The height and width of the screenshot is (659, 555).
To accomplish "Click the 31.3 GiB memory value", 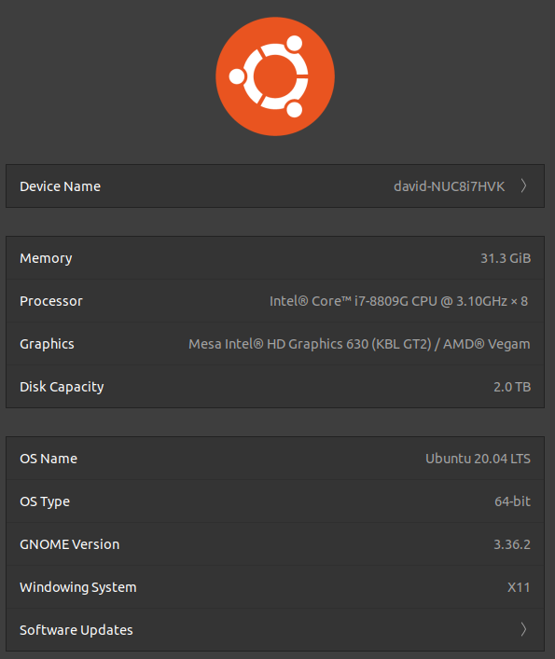I will 506,258.
